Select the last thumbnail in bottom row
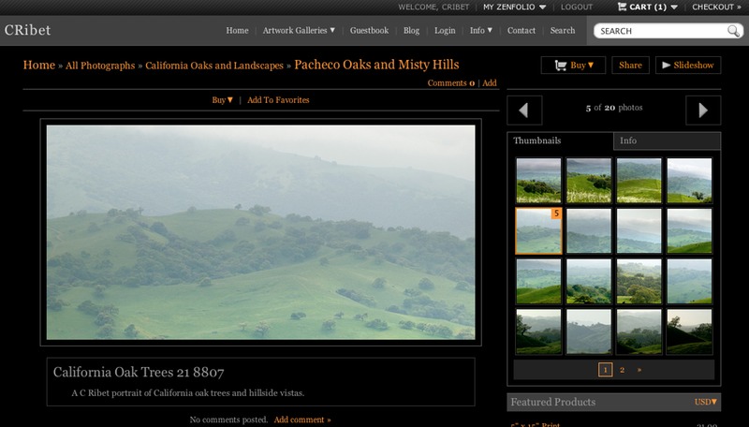749x427 pixels. click(689, 331)
